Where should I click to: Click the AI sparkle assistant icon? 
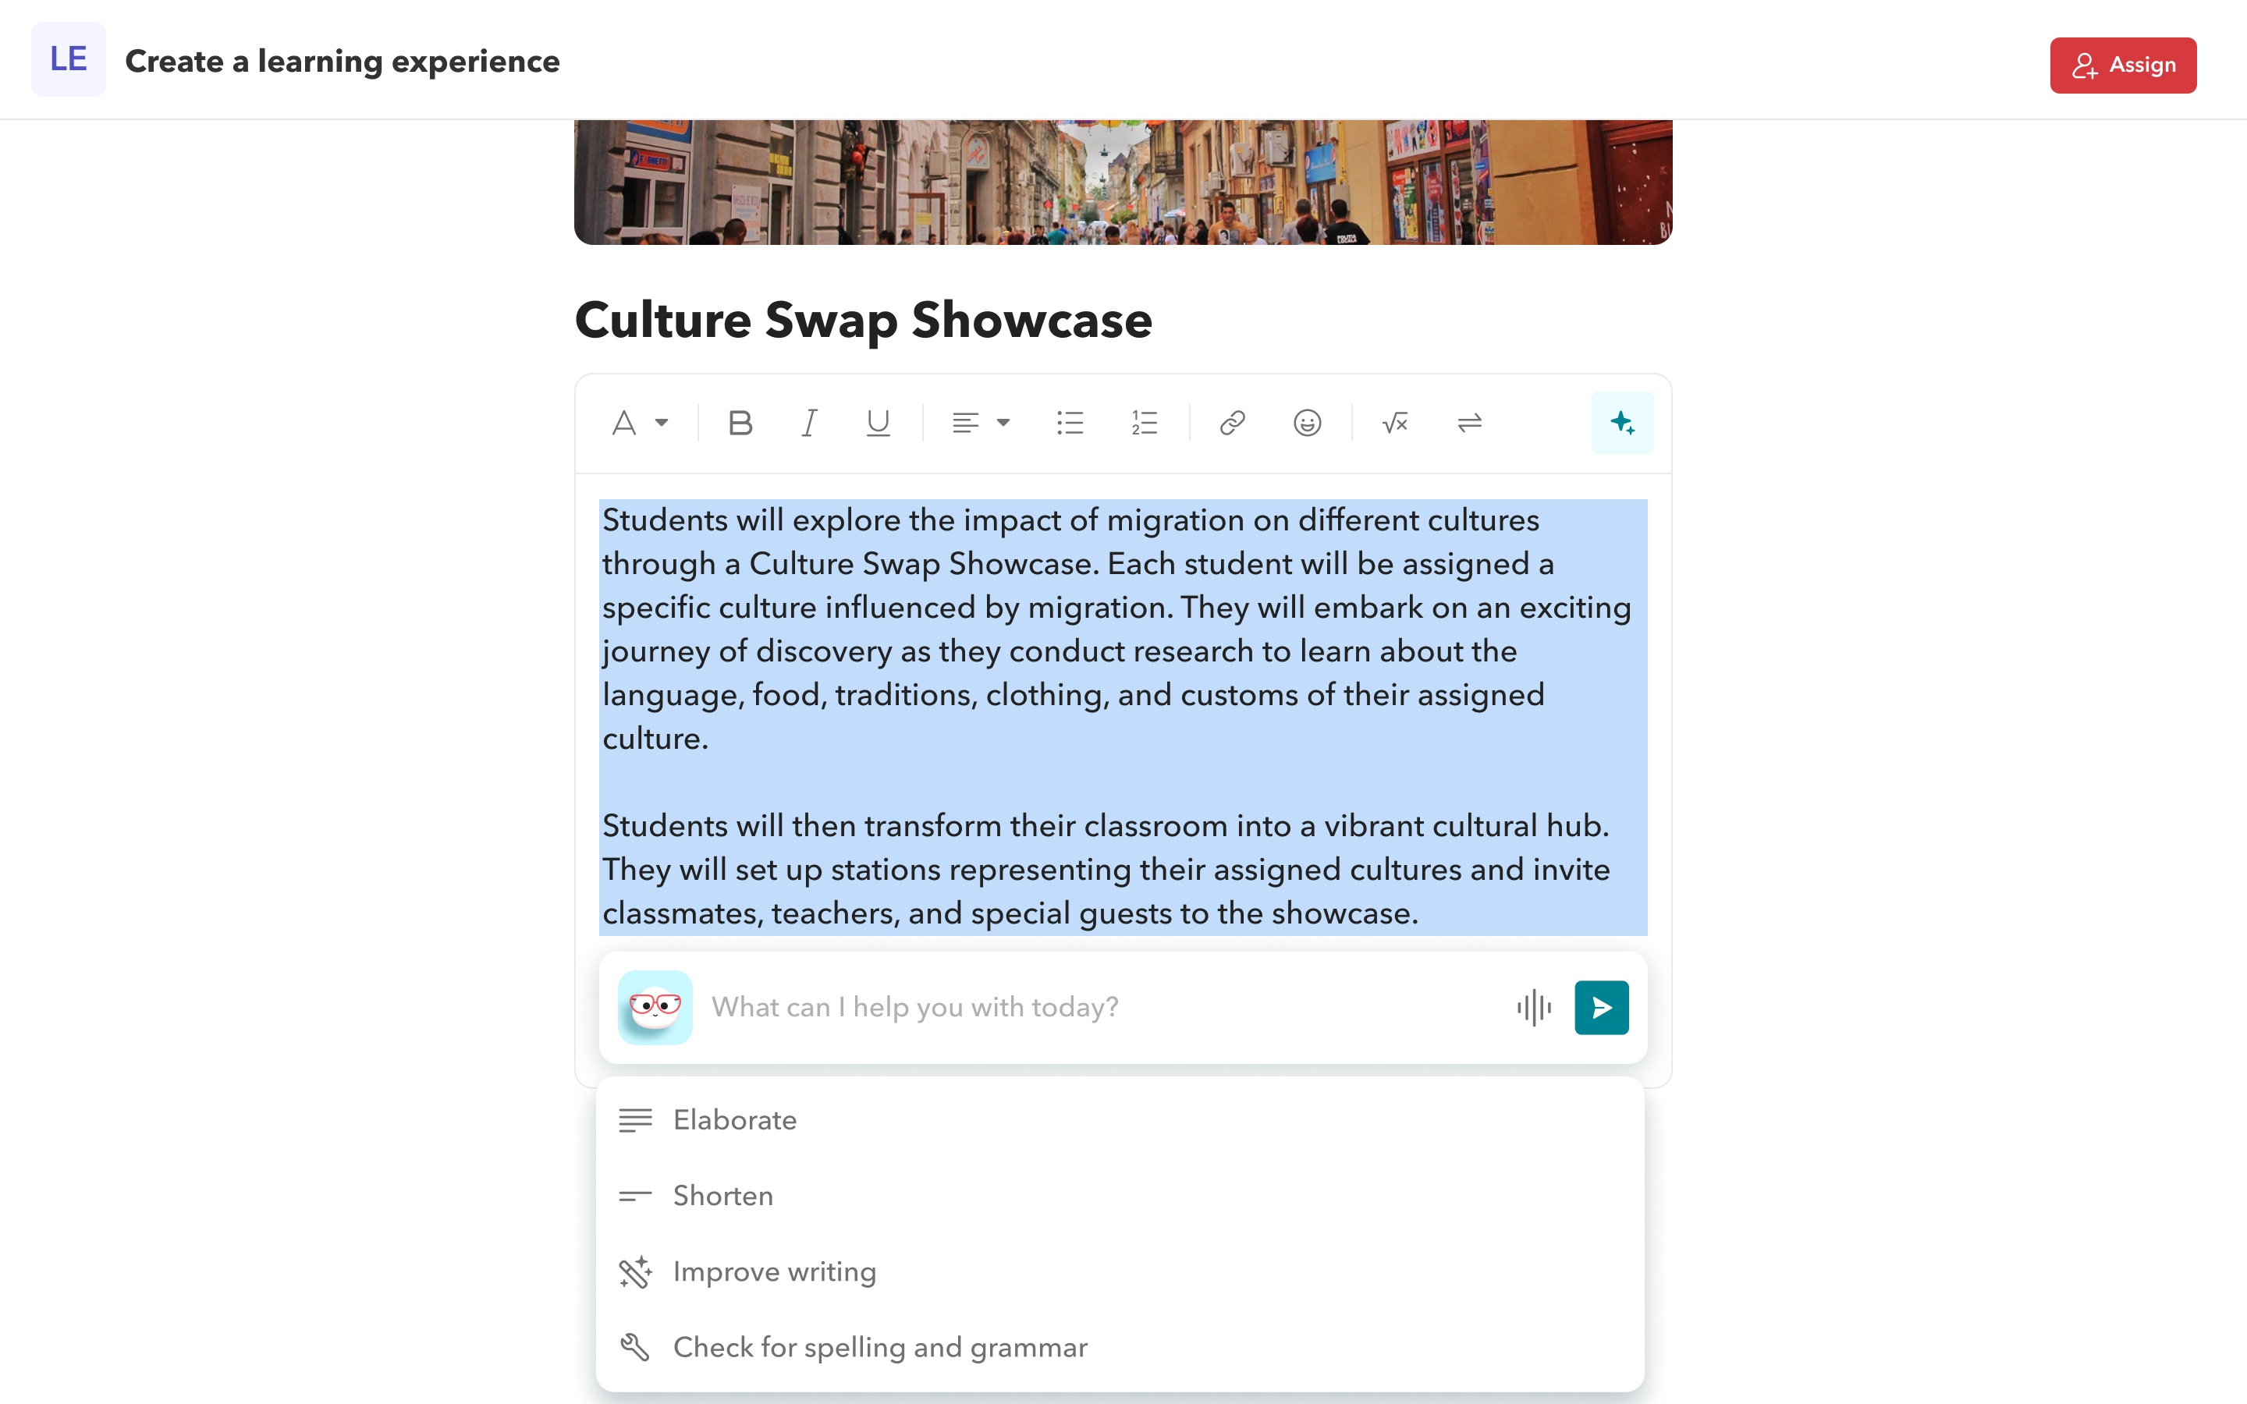1621,424
